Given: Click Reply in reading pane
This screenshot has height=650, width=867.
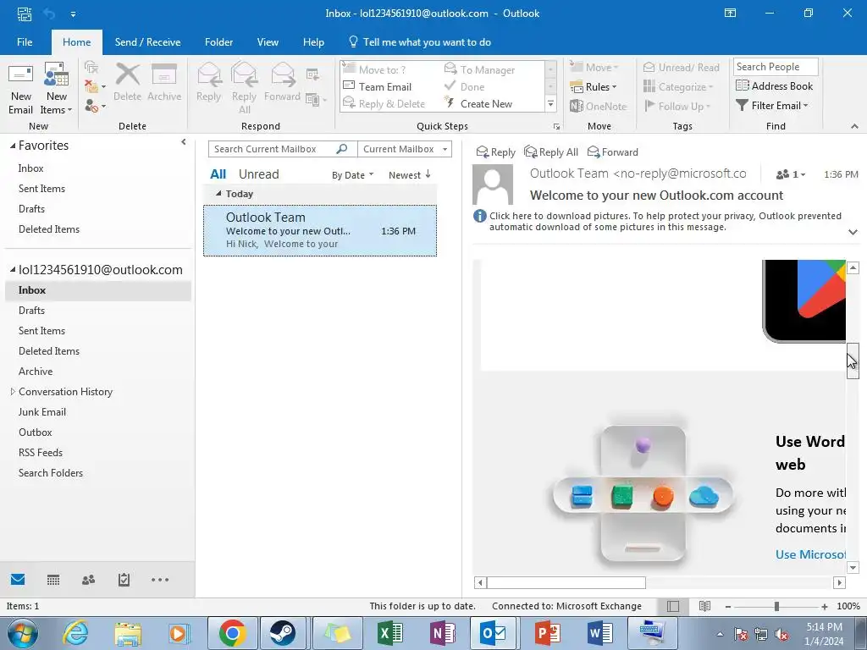Looking at the screenshot, I should tap(495, 152).
